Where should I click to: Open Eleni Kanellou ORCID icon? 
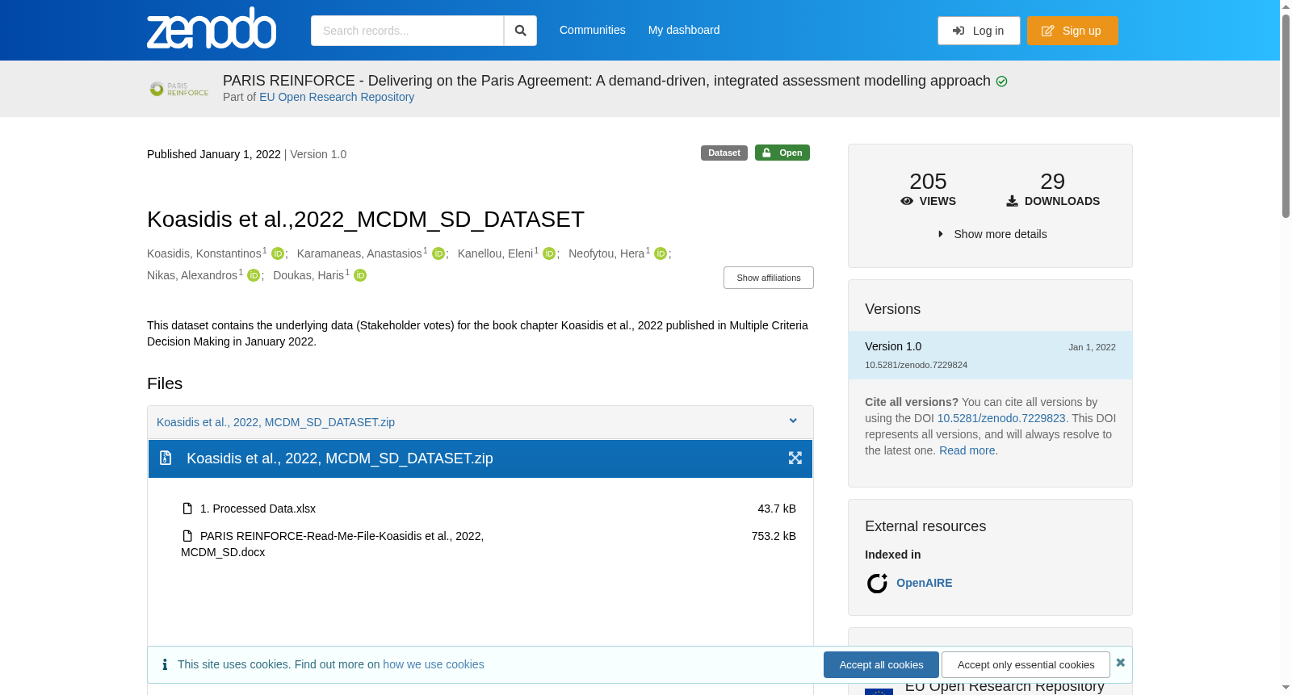point(549,253)
